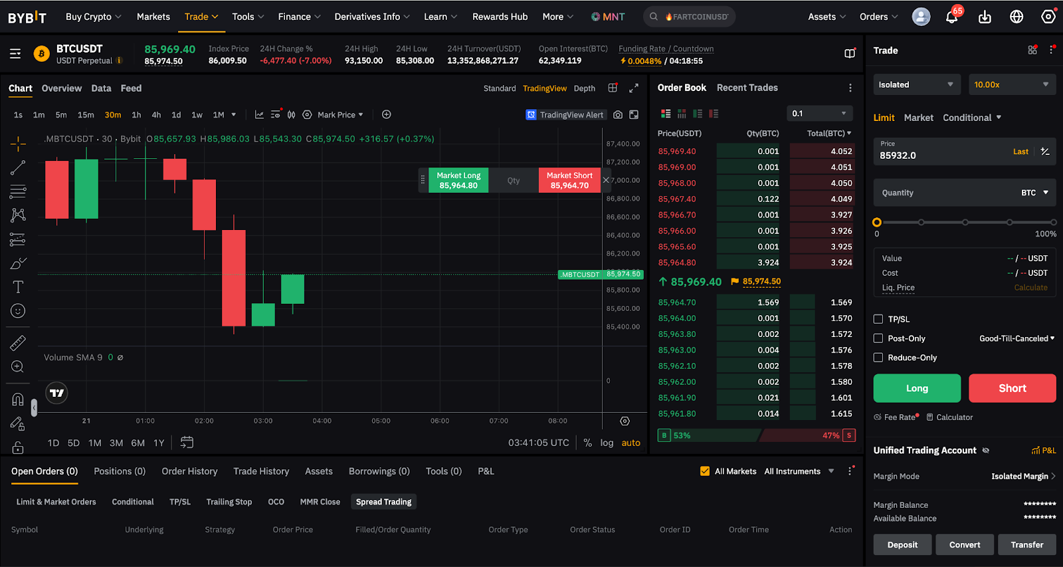Viewport: 1063px width, 567px height.
Task: Enable the TP/SL checkbox
Action: tap(878, 319)
